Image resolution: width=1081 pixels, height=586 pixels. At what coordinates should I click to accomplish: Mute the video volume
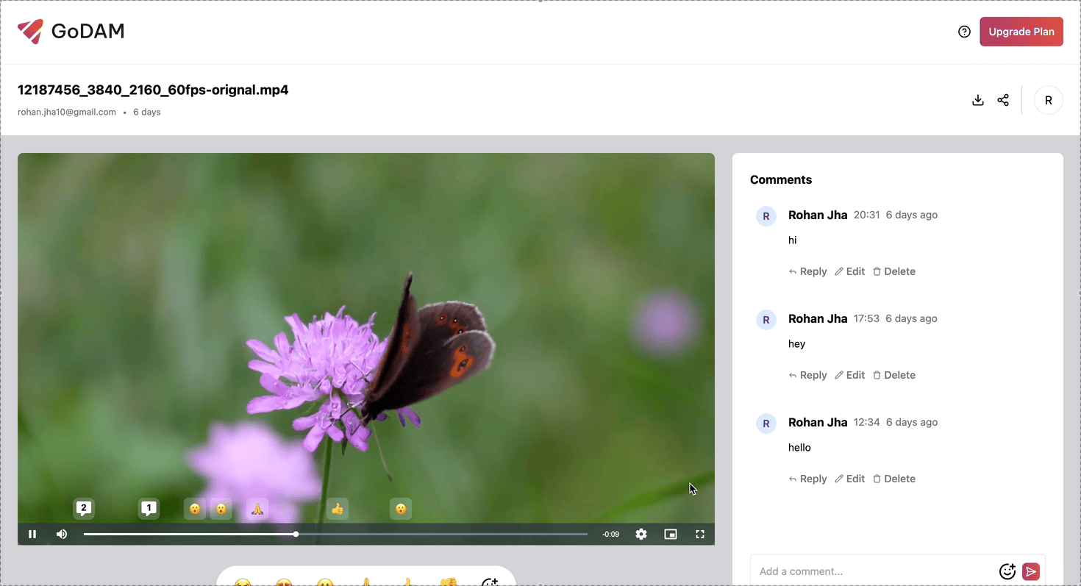click(61, 534)
